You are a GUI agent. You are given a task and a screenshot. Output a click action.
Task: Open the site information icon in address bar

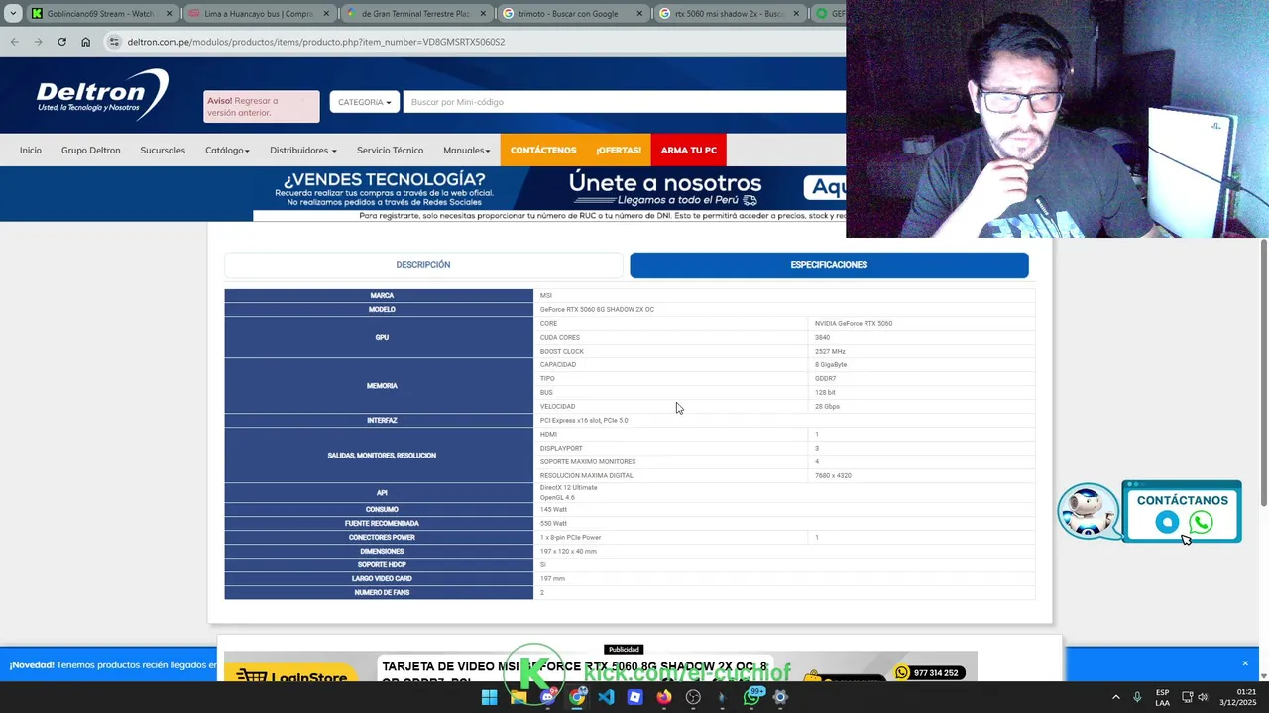click(115, 42)
